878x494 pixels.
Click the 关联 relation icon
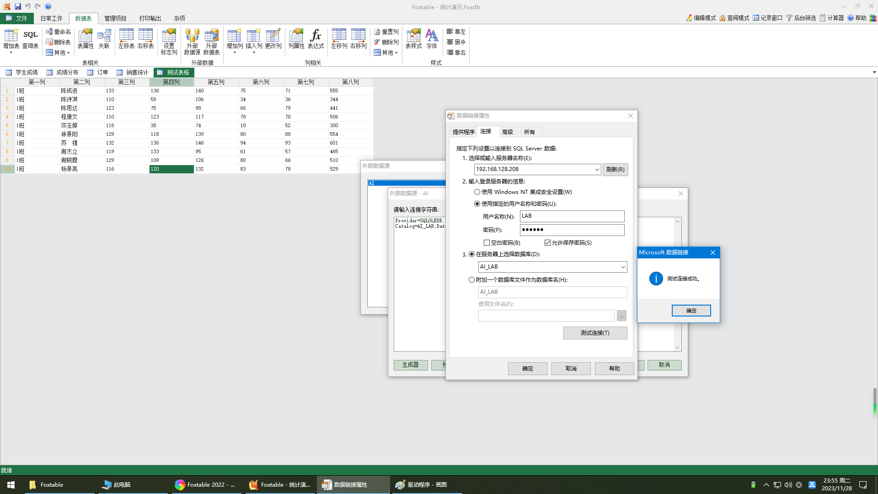(x=104, y=38)
